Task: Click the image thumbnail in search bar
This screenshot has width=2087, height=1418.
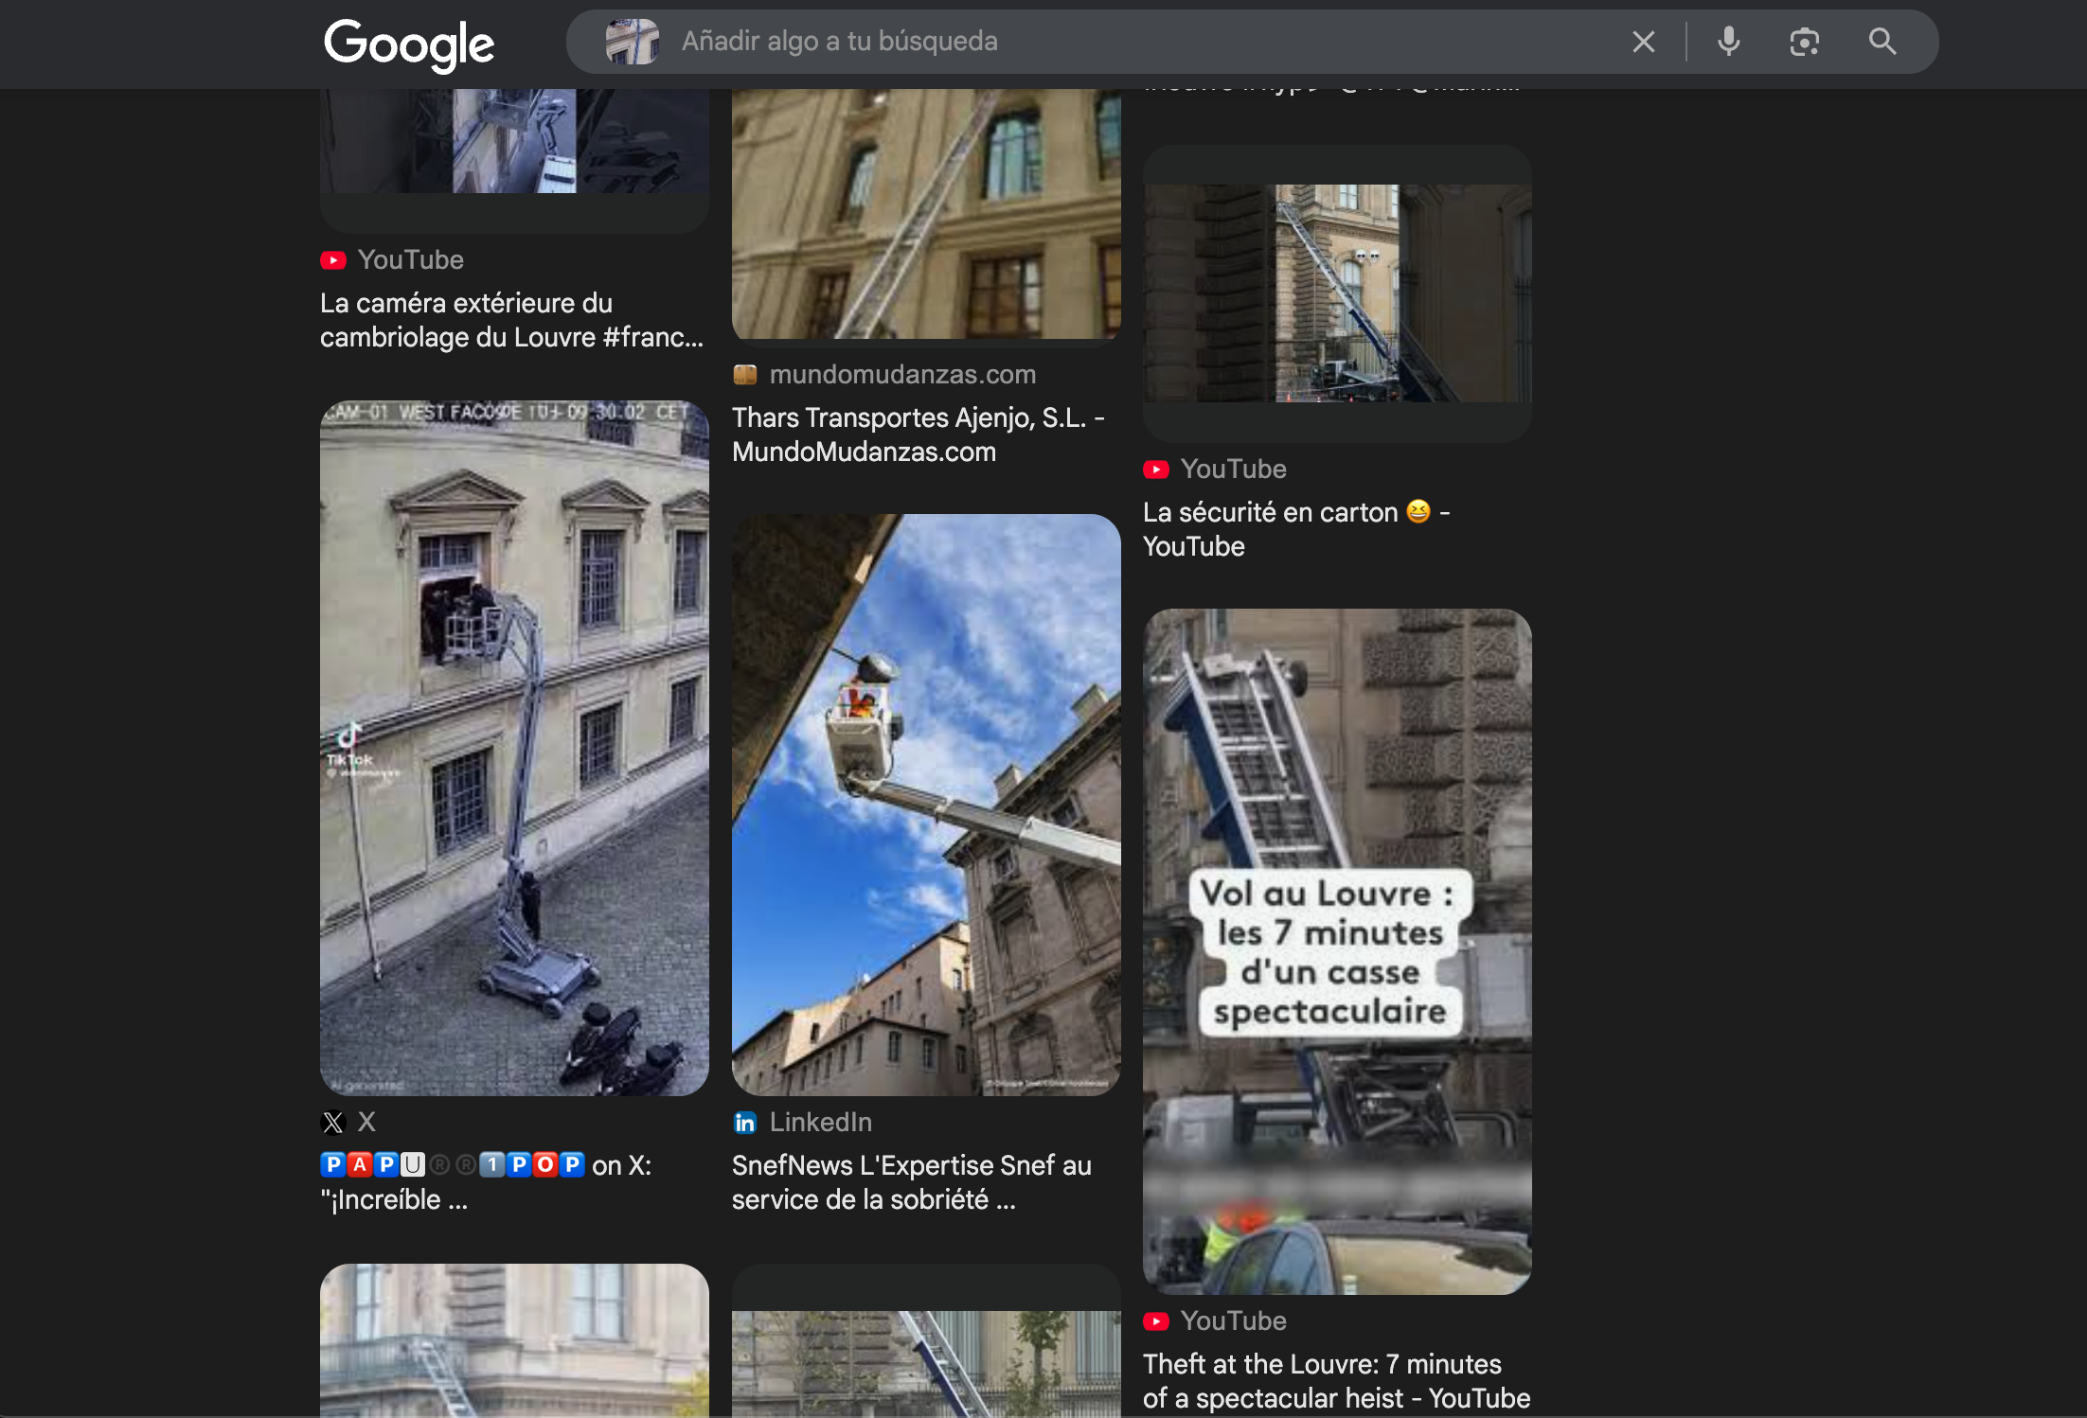Action: tap(632, 42)
